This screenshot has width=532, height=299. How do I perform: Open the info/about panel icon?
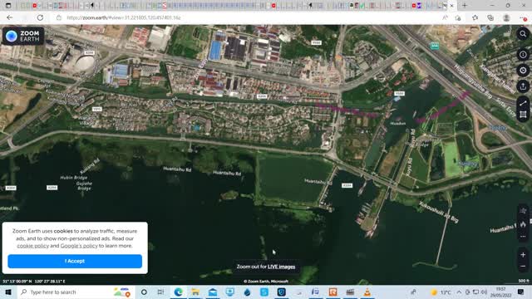tap(523, 54)
